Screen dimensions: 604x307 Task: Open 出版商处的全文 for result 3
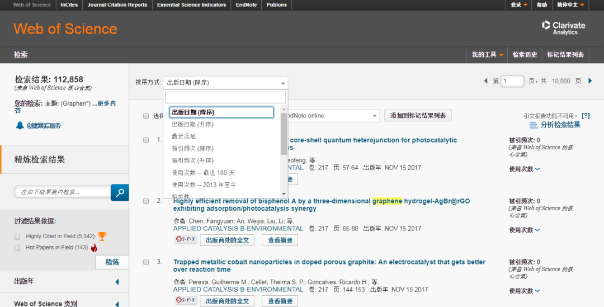[x=227, y=301]
